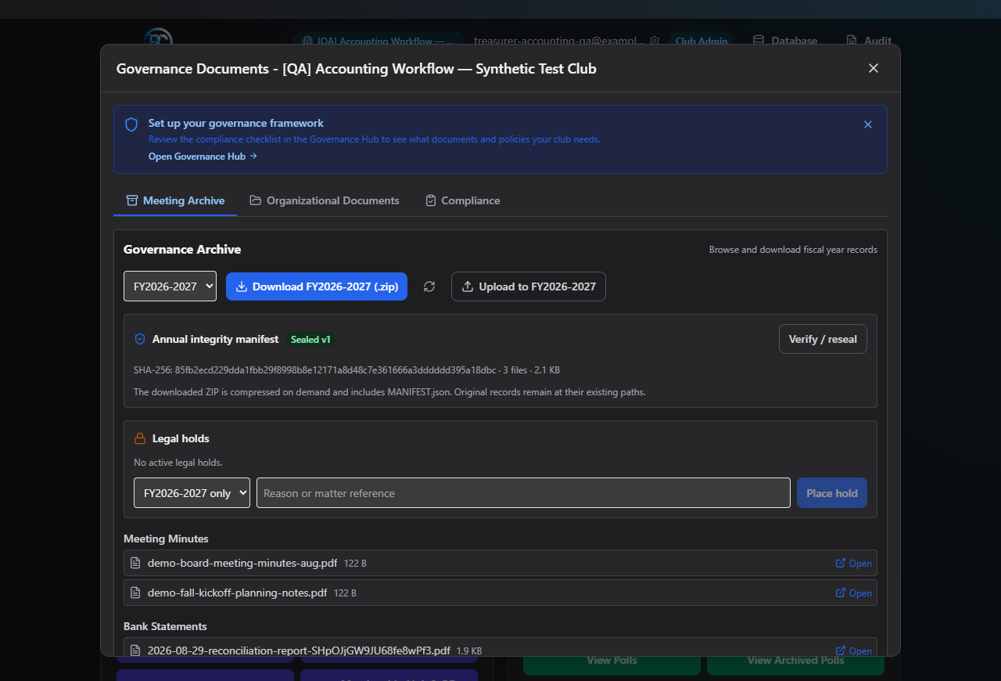Click file icon for demo-fall-kickoff-planning-notes.pdf
This screenshot has height=681, width=1001.
tap(135, 593)
